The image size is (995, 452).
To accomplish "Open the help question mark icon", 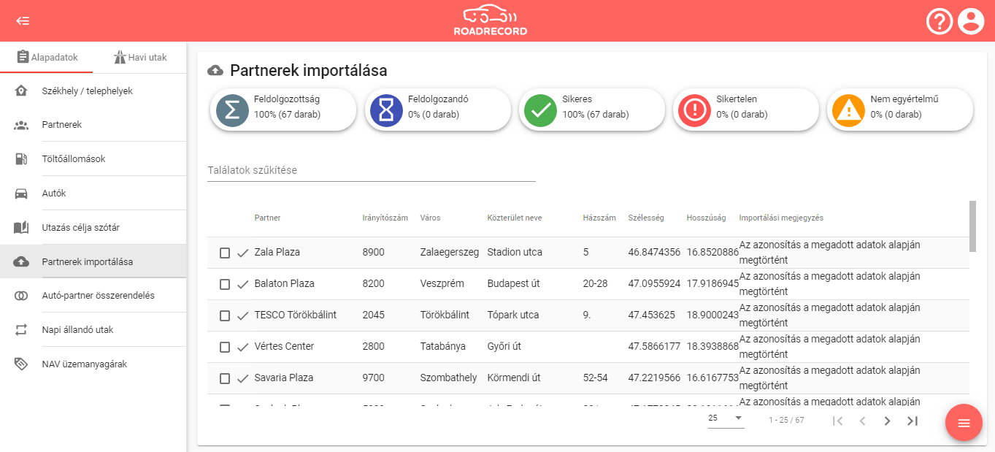I will pyautogui.click(x=940, y=21).
